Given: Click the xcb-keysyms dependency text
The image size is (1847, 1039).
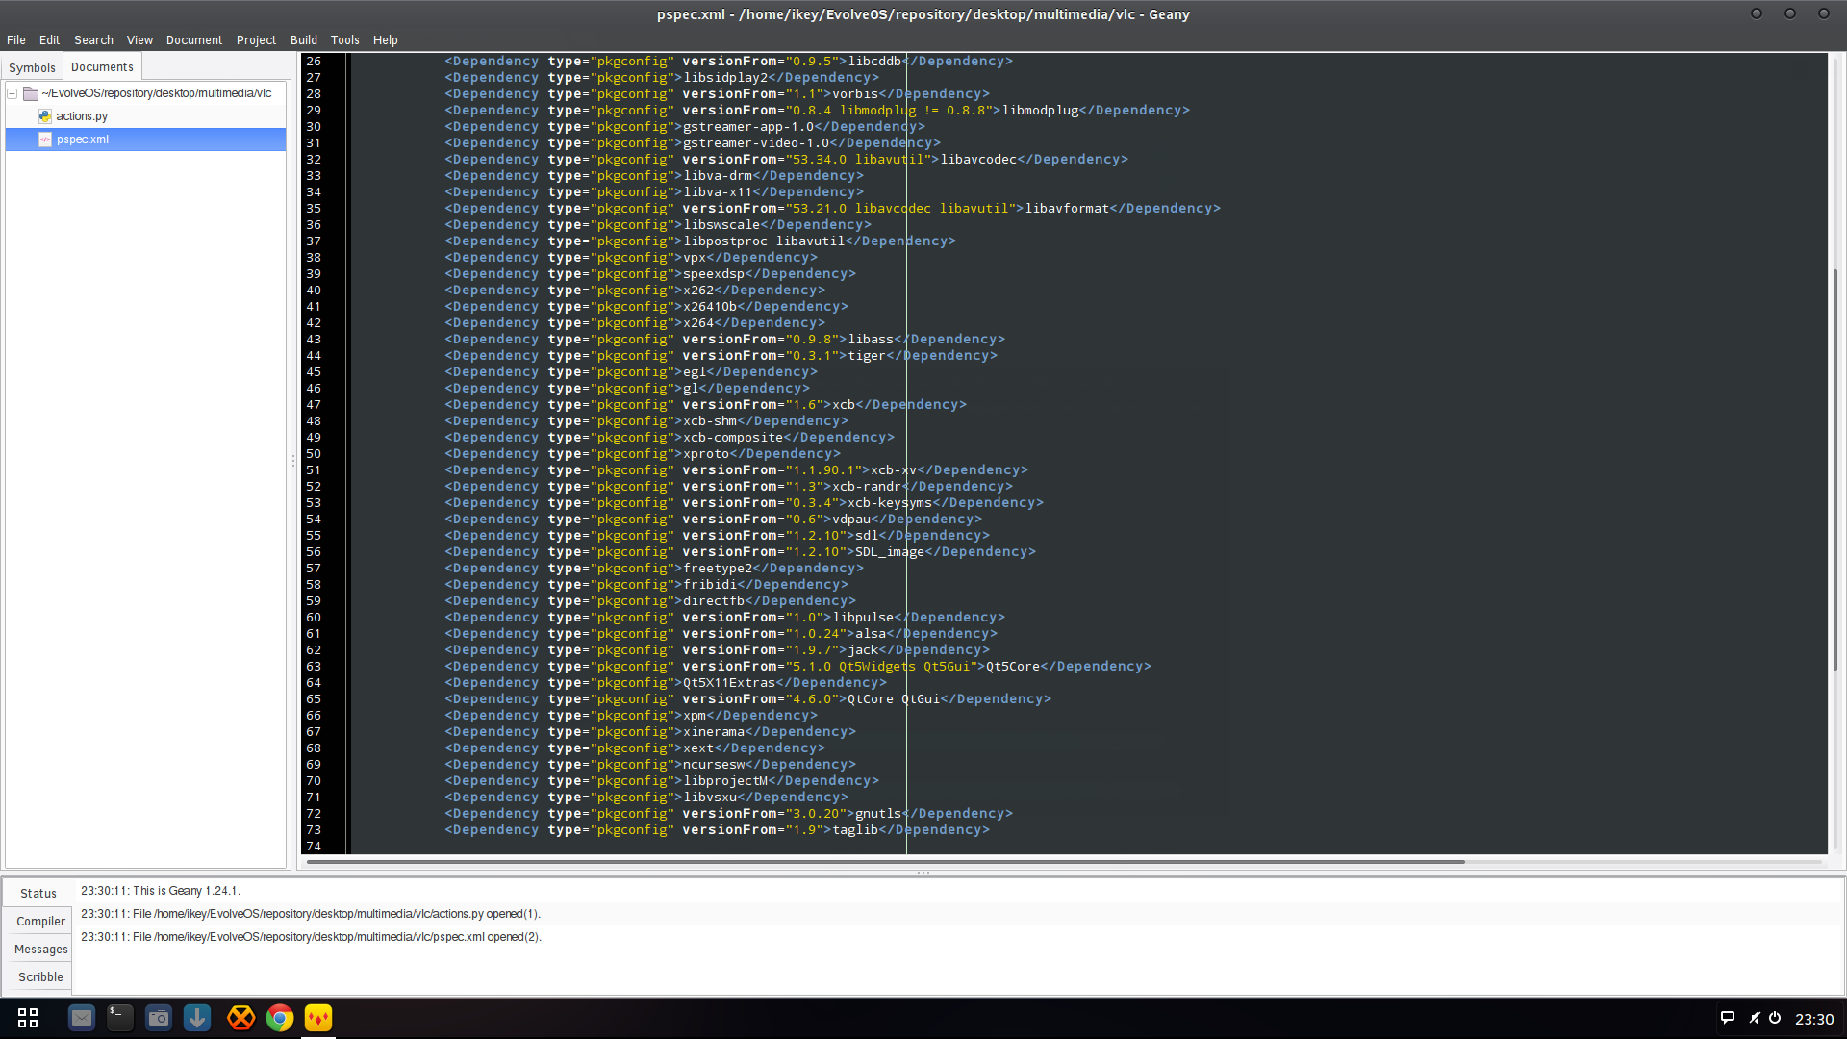Looking at the screenshot, I should click(x=890, y=503).
